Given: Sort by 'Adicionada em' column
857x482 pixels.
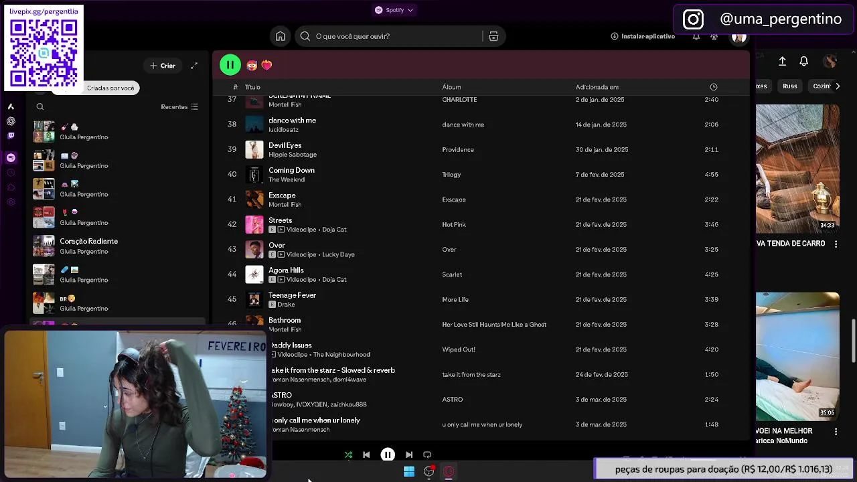Looking at the screenshot, I should coord(597,87).
